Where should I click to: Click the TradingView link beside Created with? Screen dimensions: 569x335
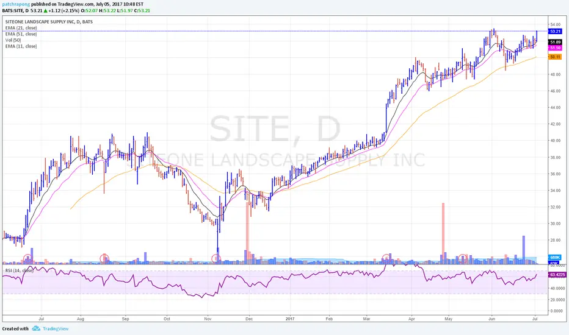point(56,329)
